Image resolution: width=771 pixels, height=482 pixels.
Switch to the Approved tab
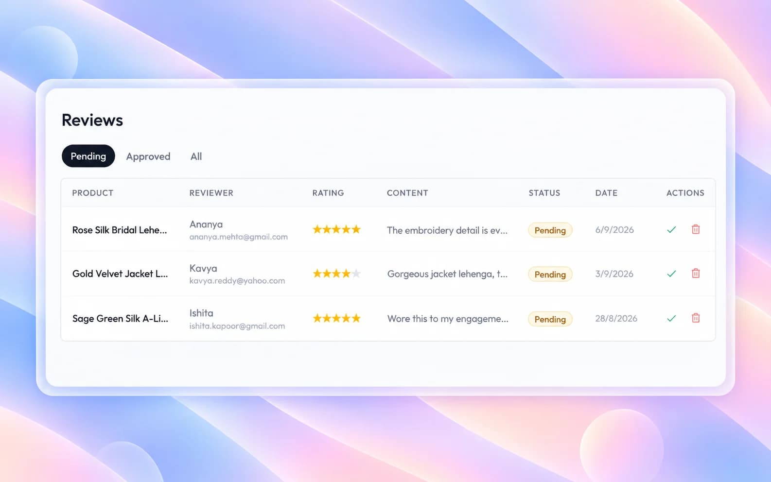click(148, 156)
